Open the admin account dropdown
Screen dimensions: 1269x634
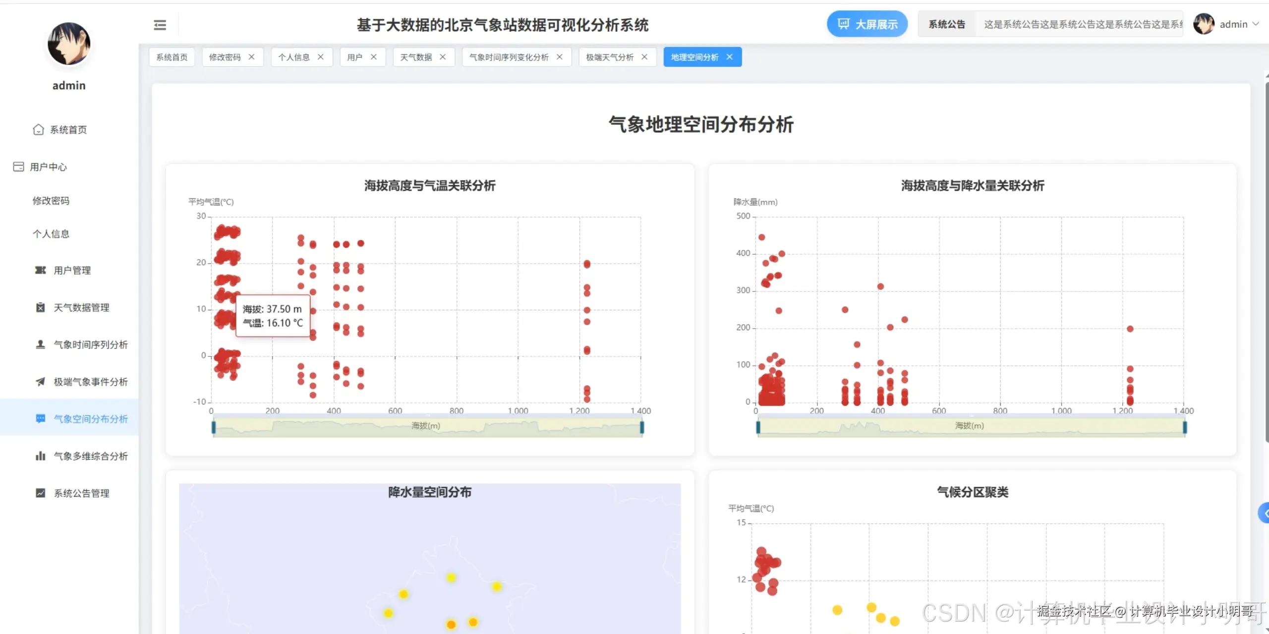[x=1238, y=24]
